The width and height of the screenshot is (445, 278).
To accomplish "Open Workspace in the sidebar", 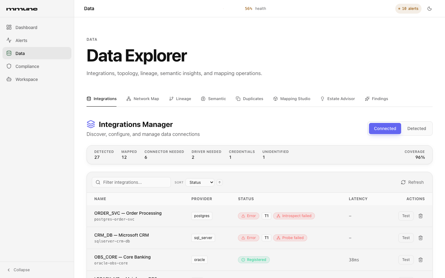I will pos(37,79).
